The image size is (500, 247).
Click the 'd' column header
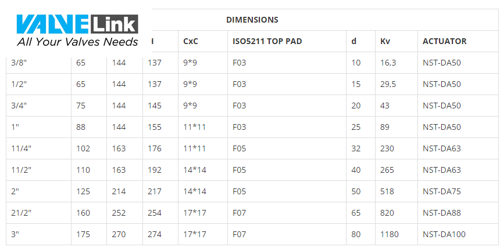tap(354, 41)
